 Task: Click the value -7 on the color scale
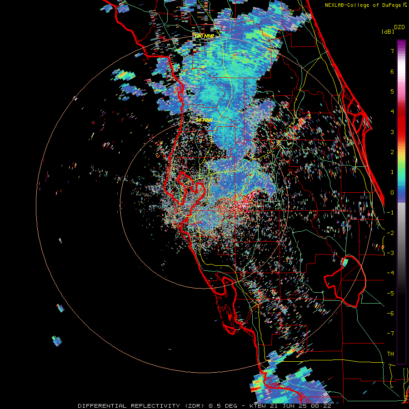[390, 334]
